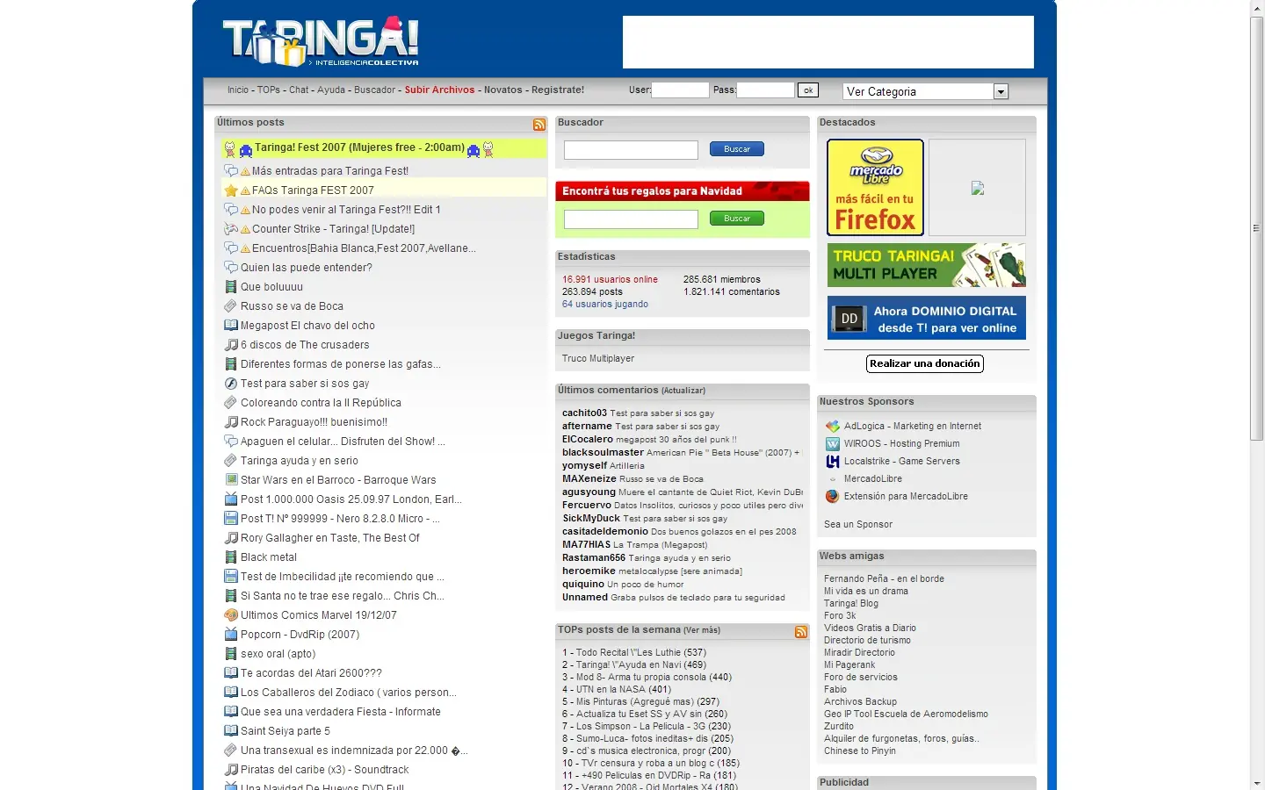Read '16.991 usuarios online' statistic

click(610, 280)
